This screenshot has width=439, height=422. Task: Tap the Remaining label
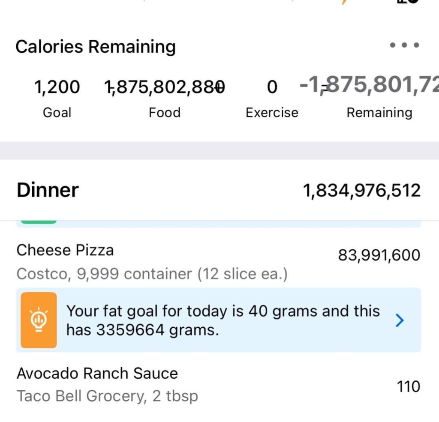(x=379, y=113)
